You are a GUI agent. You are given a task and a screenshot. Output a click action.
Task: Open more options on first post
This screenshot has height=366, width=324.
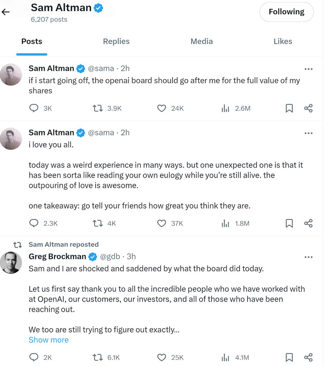point(308,69)
